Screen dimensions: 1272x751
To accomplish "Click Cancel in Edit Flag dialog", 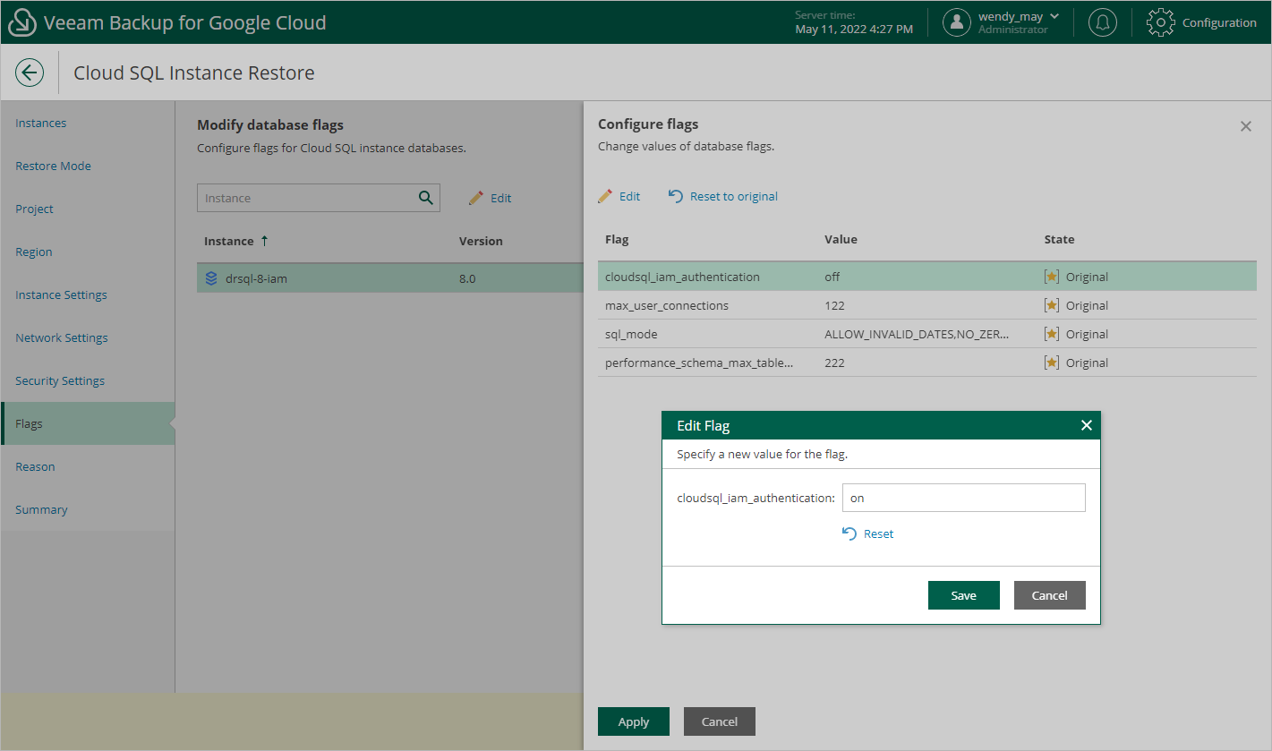I will (1050, 595).
